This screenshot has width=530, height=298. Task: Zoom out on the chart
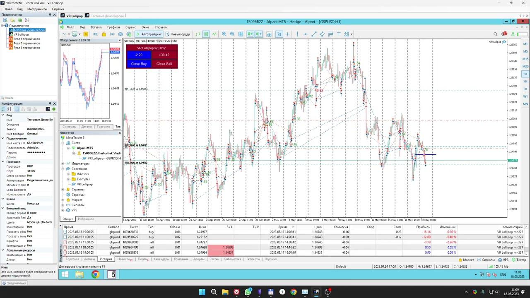pos(232,34)
